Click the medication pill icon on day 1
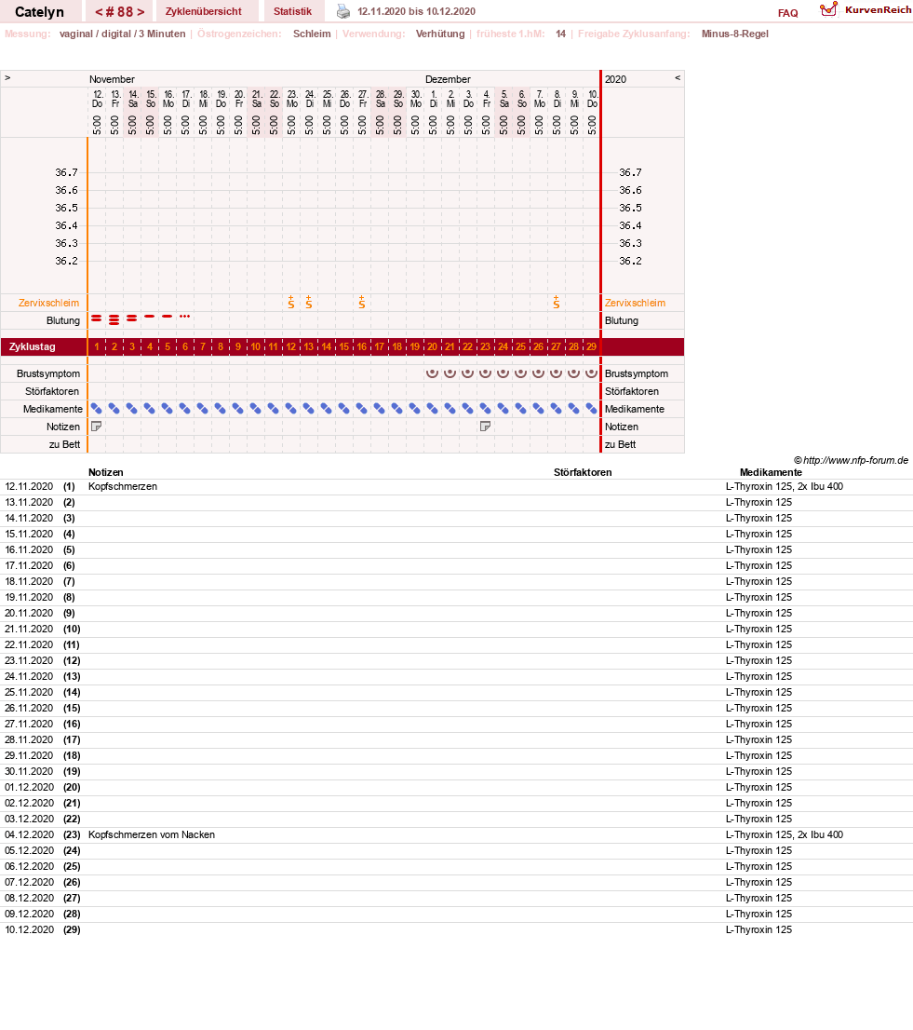 point(97,409)
